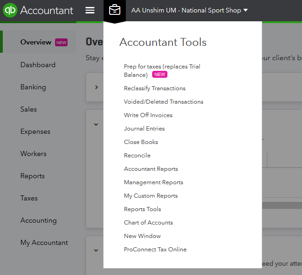The width and height of the screenshot is (302, 275).
Task: Choose Reclassify Transactions
Action: [154, 88]
